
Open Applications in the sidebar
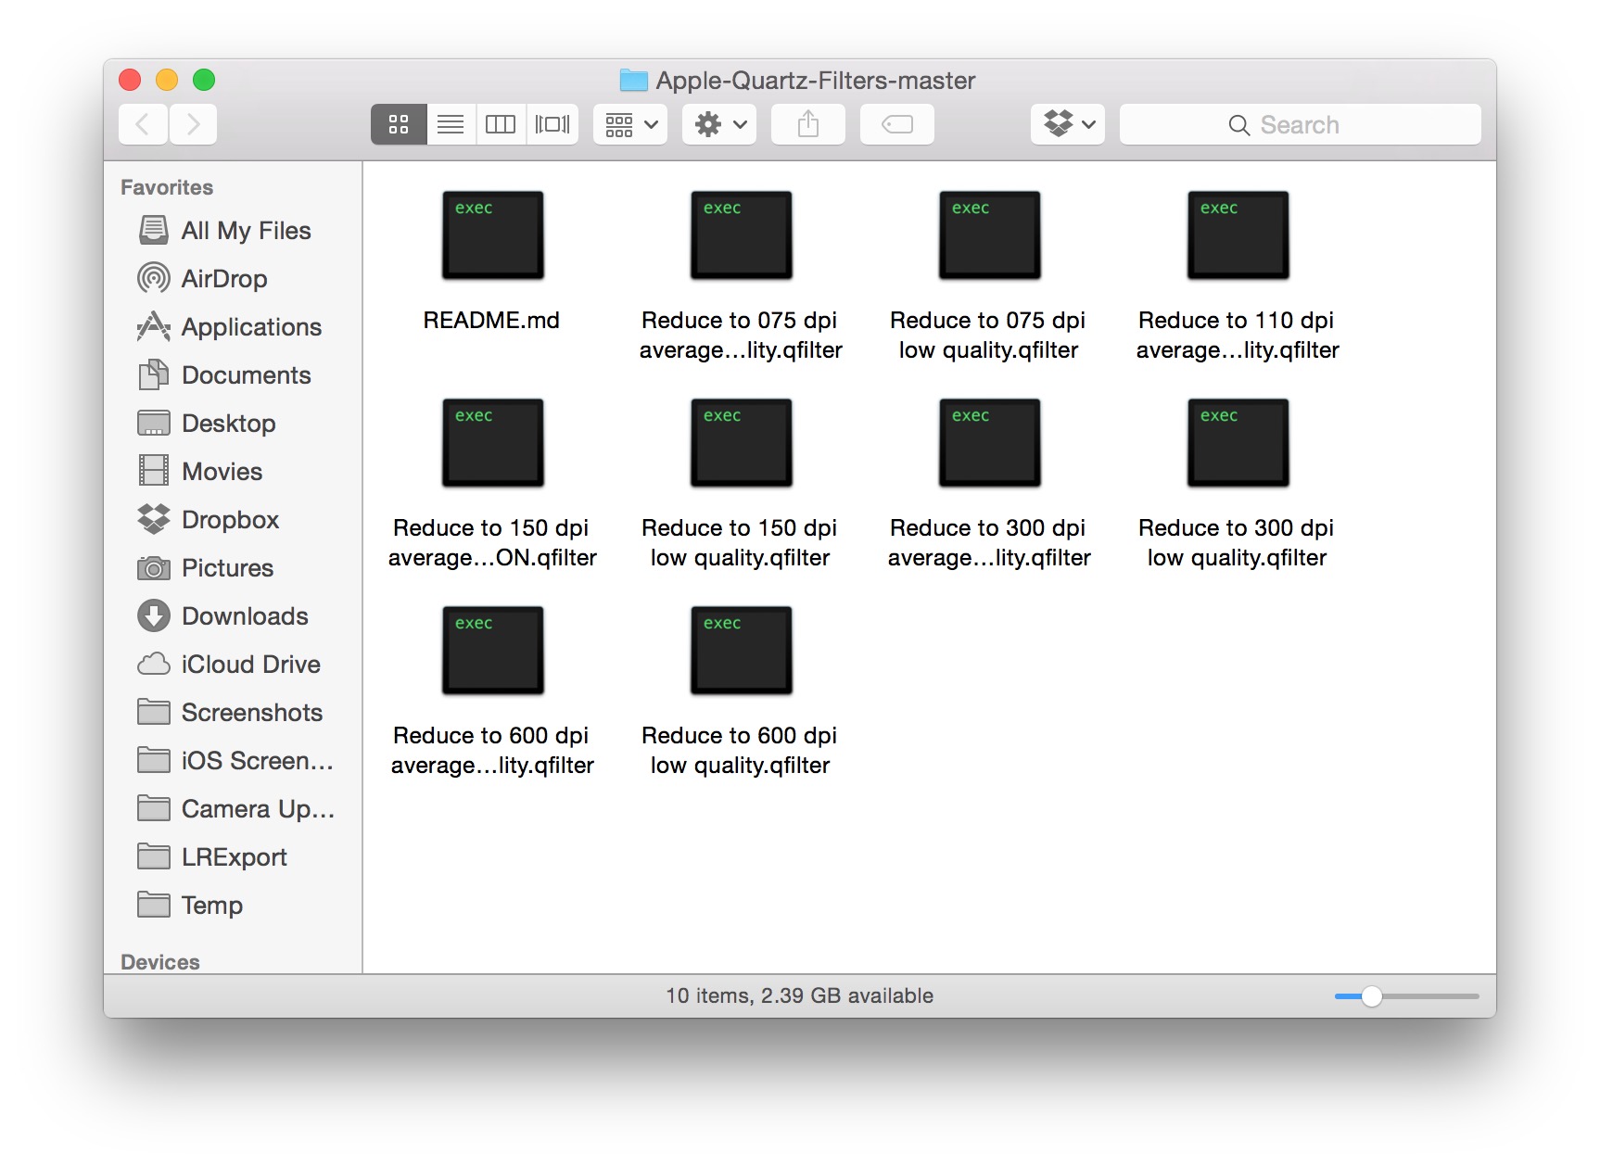pos(250,327)
